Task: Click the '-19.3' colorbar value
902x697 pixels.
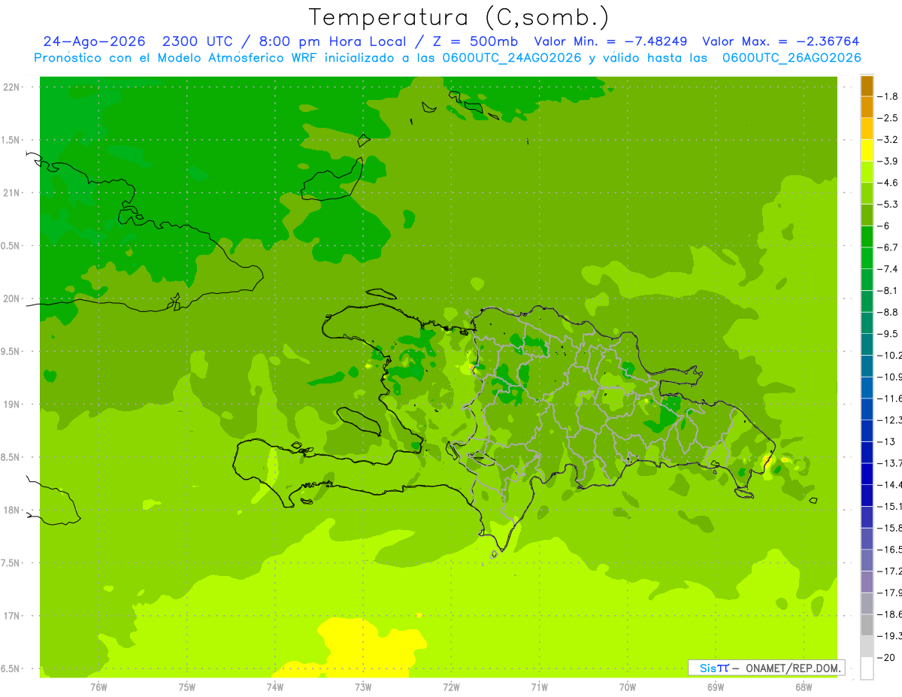Action: [889, 636]
